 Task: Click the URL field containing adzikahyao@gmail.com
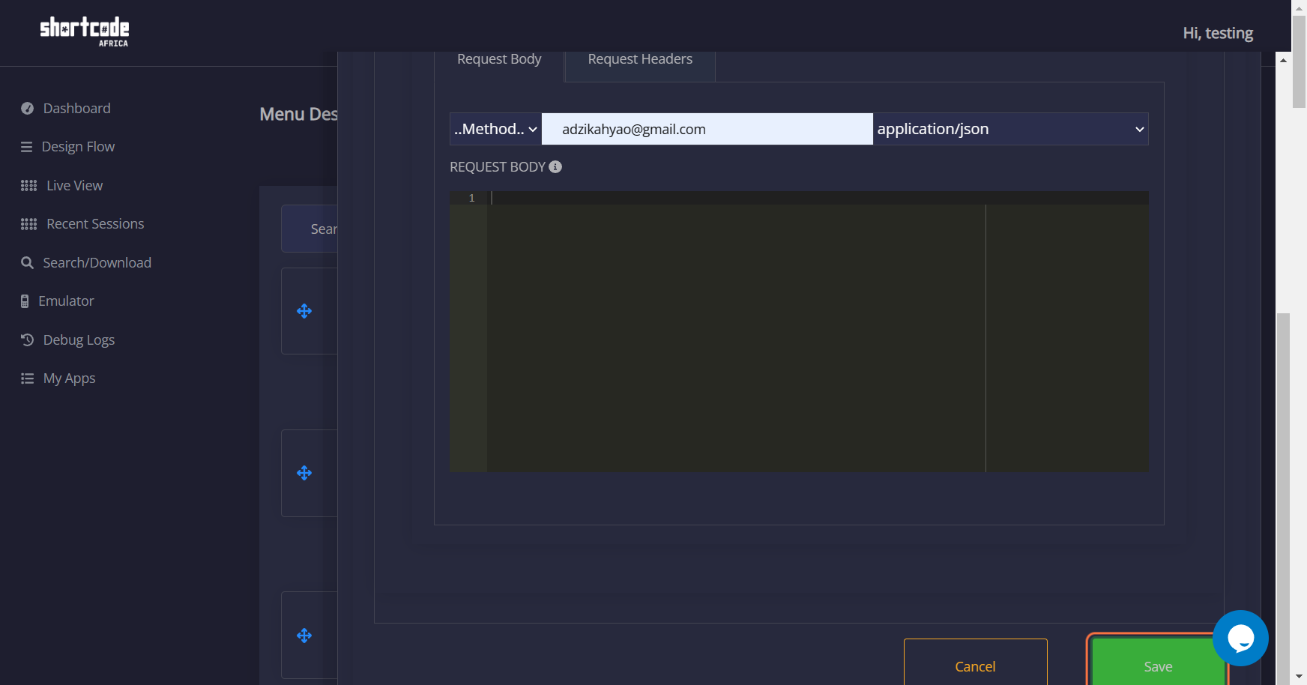click(x=707, y=129)
